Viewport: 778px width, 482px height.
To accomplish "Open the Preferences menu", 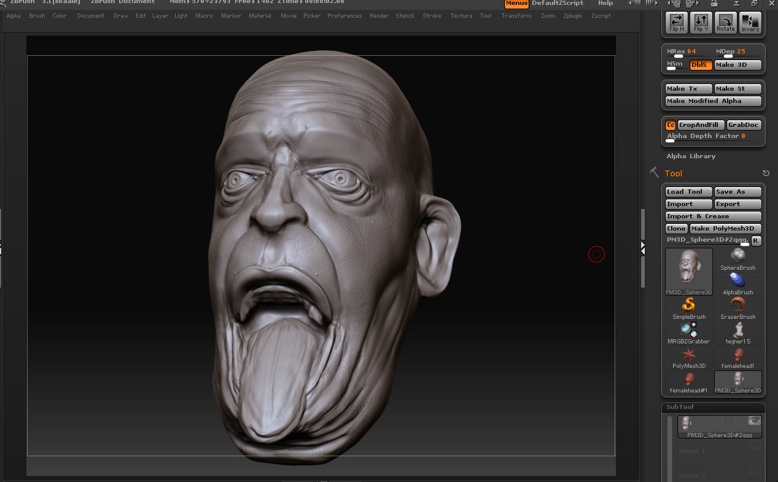I will click(x=344, y=16).
